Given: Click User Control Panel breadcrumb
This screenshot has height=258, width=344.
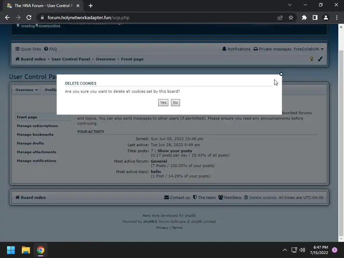Looking at the screenshot, I should 71,59.
